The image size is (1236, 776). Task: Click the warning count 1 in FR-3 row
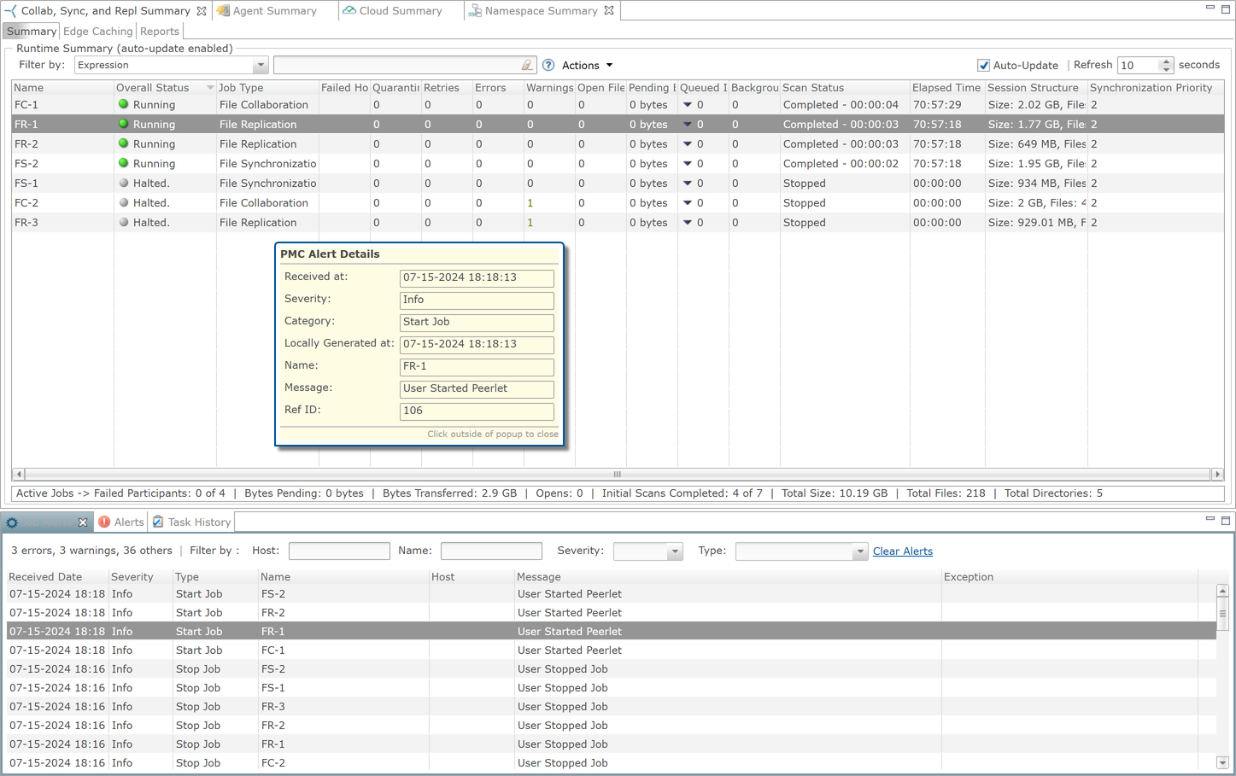[x=530, y=223]
